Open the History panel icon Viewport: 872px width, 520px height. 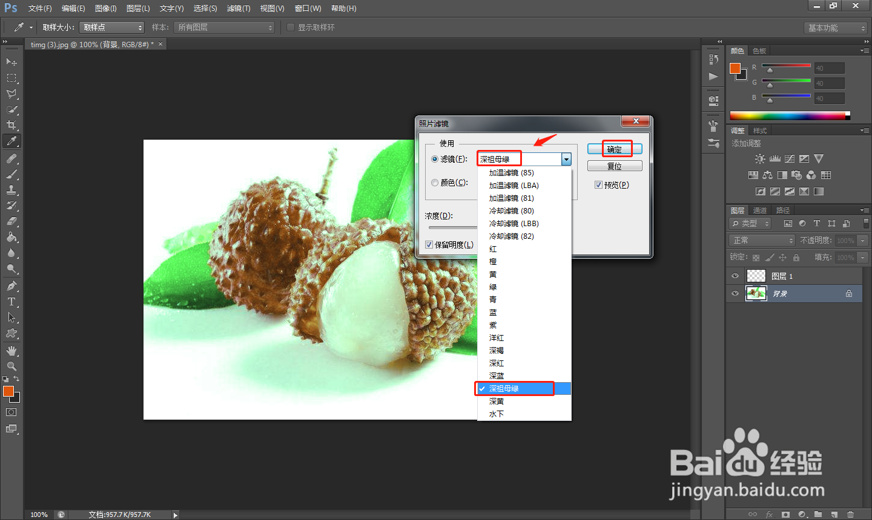coord(713,59)
